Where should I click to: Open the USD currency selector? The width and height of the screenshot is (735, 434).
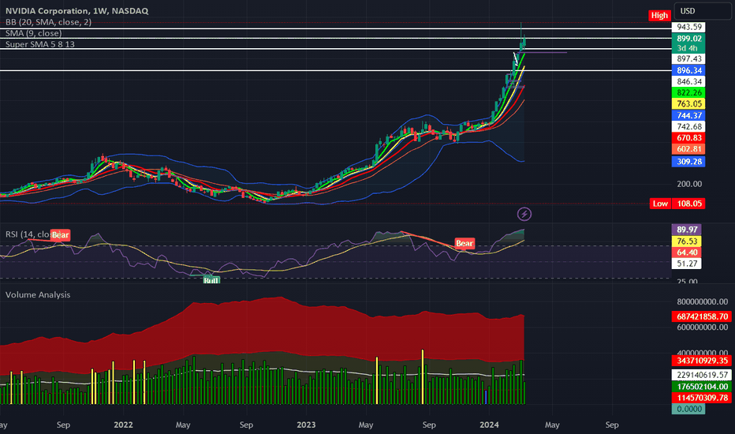coord(702,11)
